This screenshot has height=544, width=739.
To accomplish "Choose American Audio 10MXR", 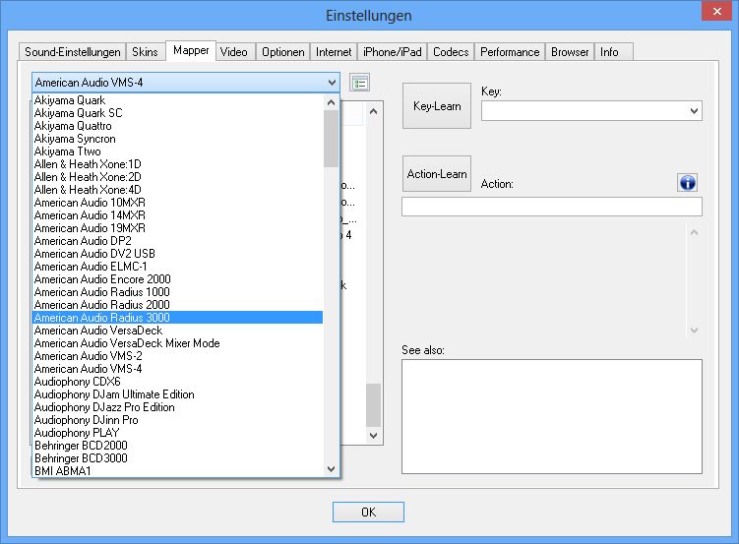I will (x=178, y=203).
